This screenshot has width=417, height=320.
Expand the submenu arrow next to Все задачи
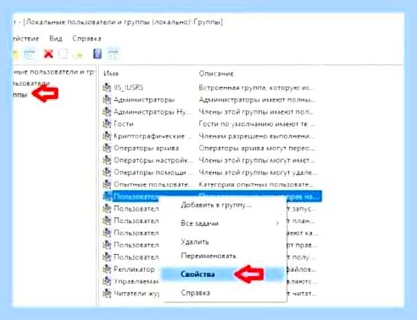pyautogui.click(x=278, y=223)
